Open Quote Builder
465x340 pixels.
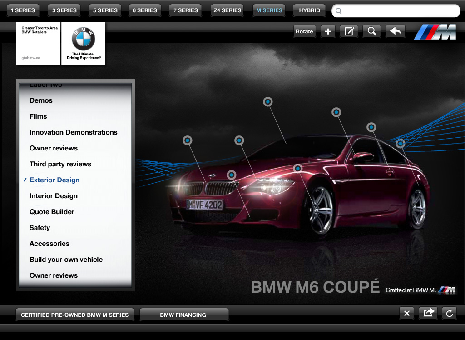52,212
